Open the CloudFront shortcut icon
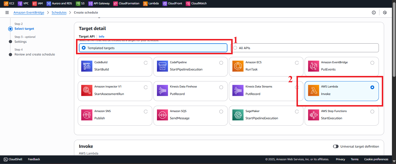The height and width of the screenshot is (164, 396). (165, 3)
